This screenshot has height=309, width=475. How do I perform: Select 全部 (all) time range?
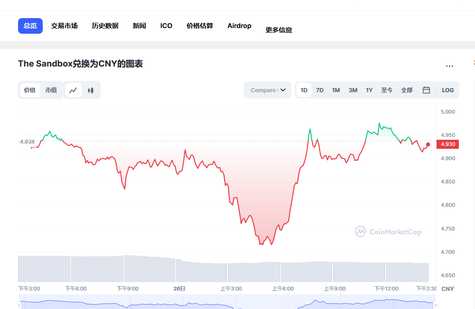[407, 90]
